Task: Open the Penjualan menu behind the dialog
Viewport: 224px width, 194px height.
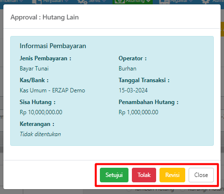Action: pyautogui.click(x=51, y=1)
